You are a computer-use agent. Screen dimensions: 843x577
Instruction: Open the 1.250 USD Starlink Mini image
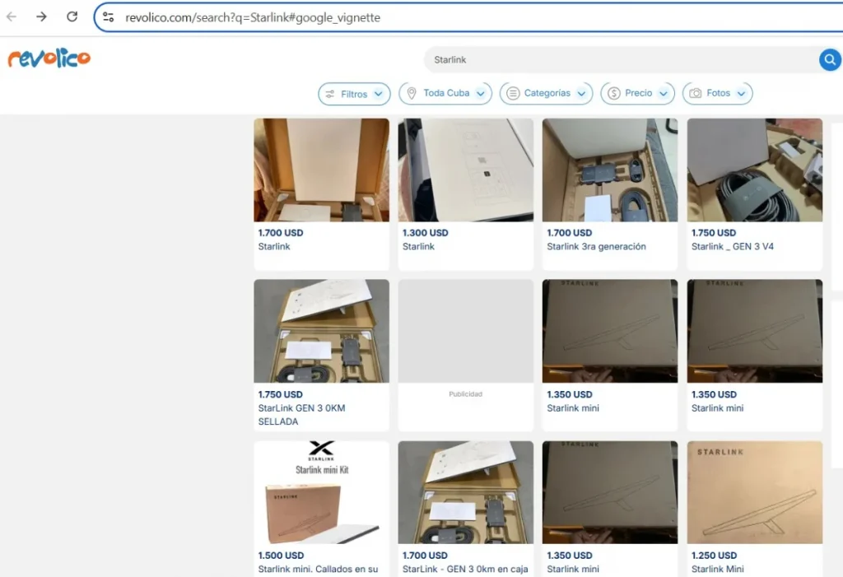coord(755,492)
